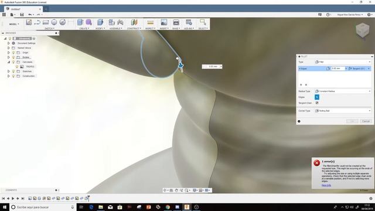Open the data panel grid icon
Screen dimensions: 375x211
4,15
